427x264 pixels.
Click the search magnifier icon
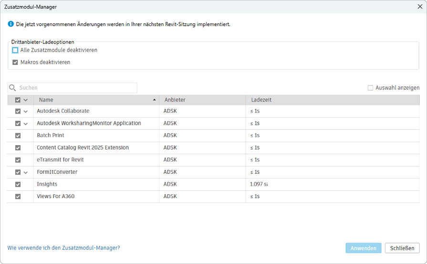point(12,88)
